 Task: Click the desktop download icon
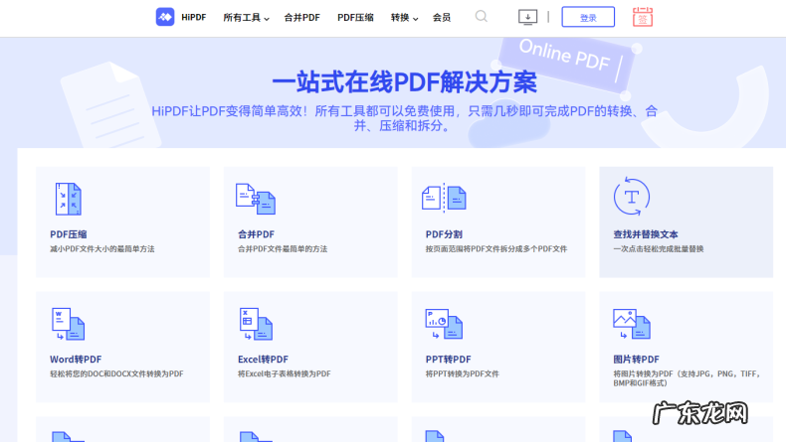(528, 17)
